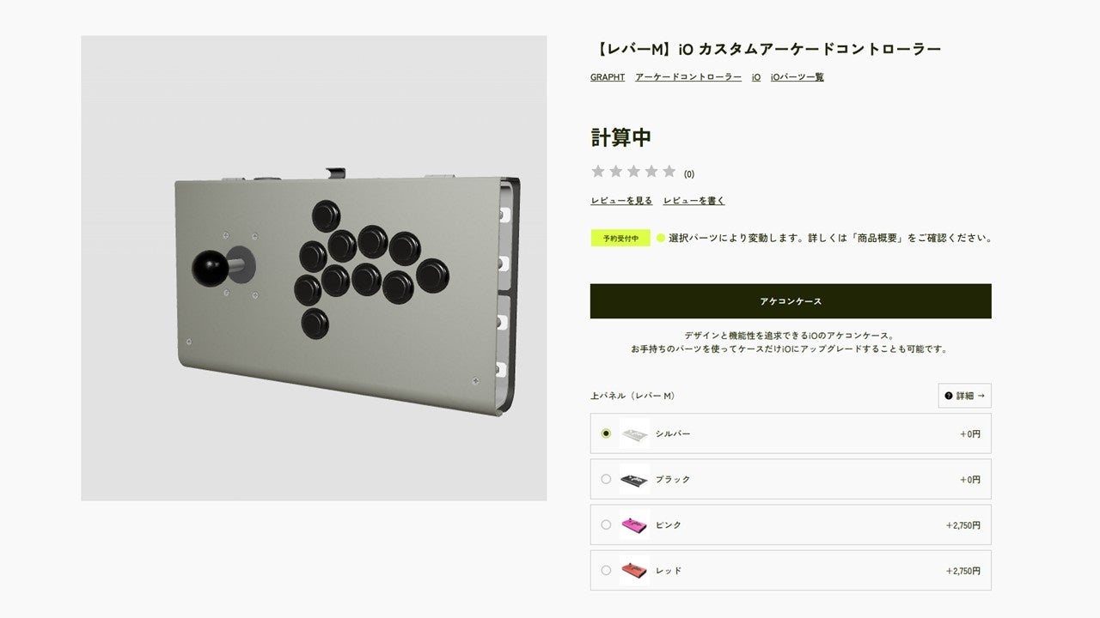
Task: Select the アケコンケース tab
Action: point(790,300)
